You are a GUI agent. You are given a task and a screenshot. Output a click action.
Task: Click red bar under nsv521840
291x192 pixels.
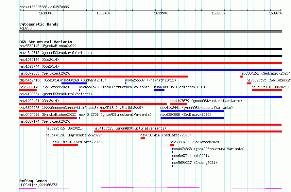point(116,111)
